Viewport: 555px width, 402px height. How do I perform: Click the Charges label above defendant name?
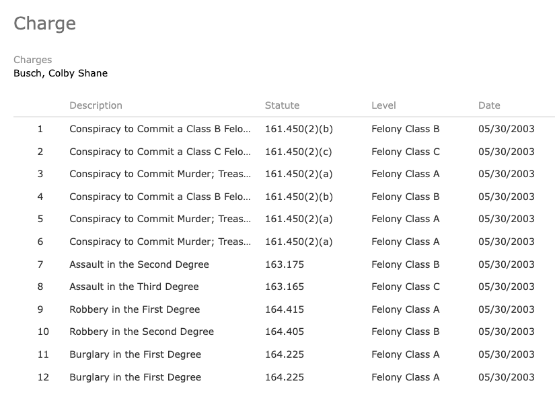(32, 60)
